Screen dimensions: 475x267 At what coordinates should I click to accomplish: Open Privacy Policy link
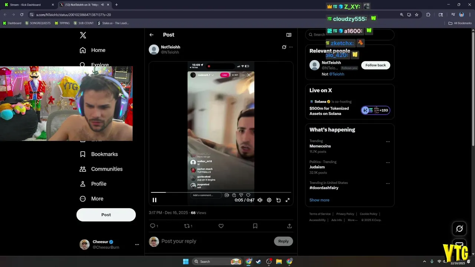coord(345,214)
